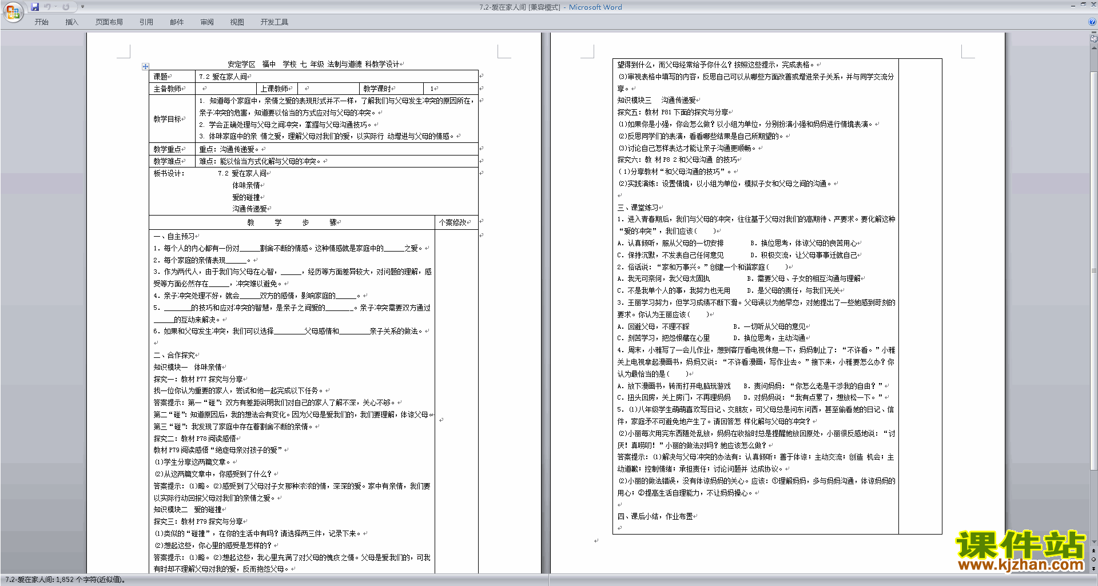
Task: Open the 插入 ribbon tab
Action: (x=72, y=22)
